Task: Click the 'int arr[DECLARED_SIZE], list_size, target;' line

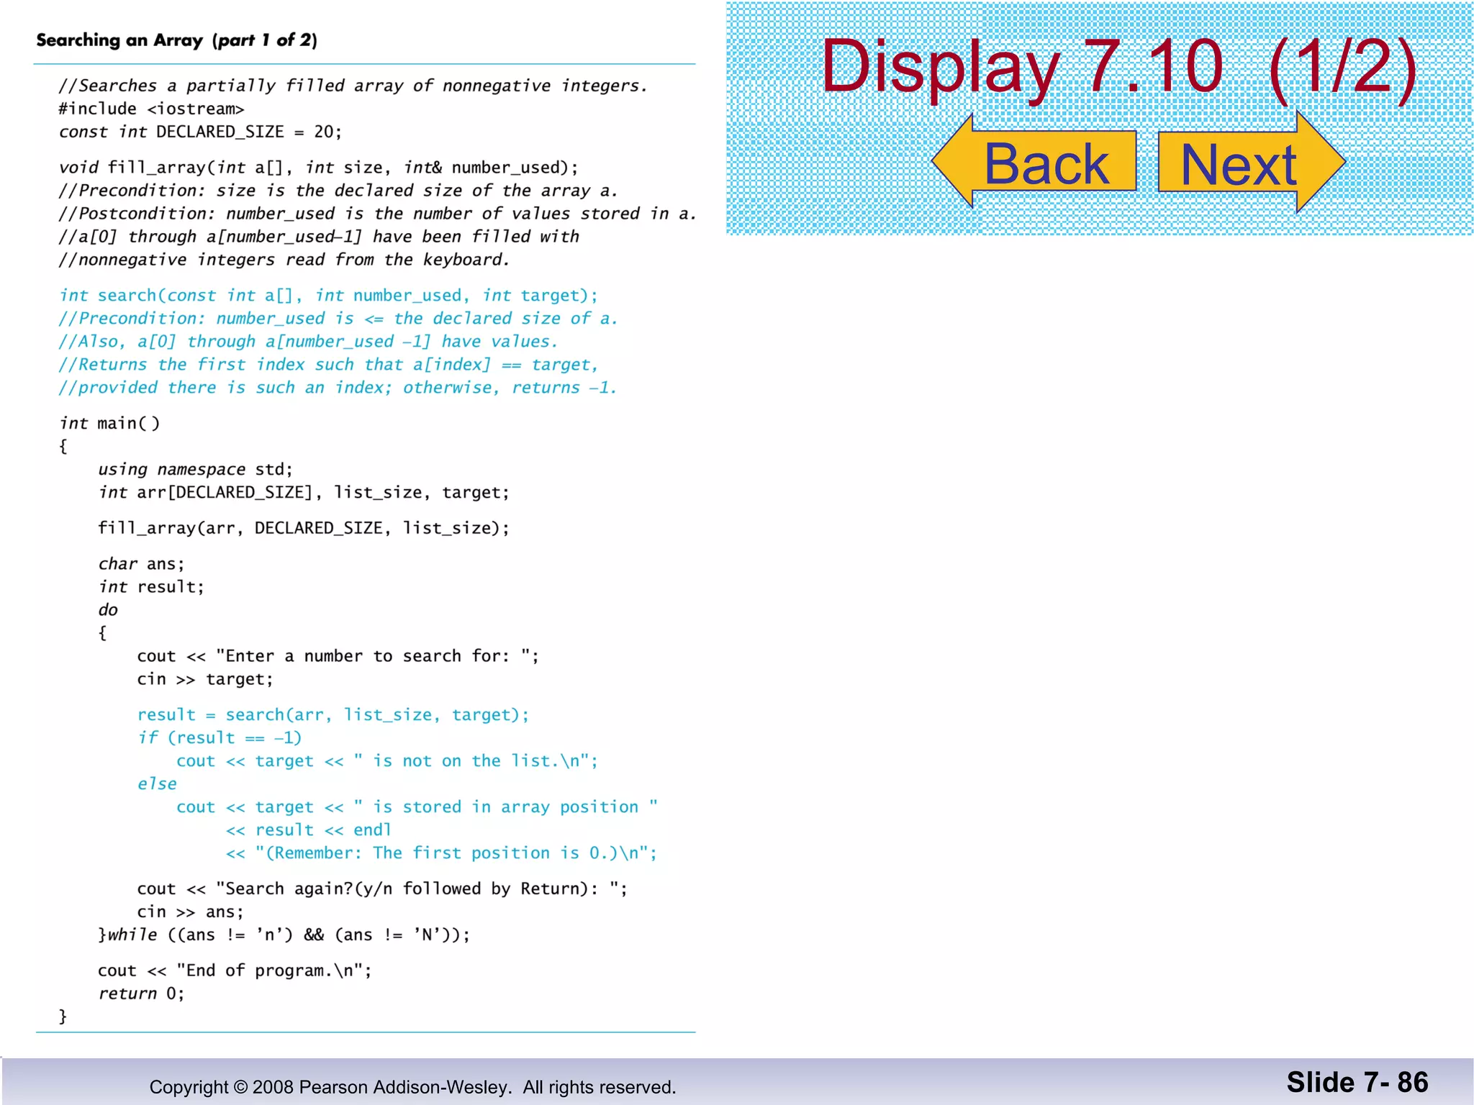Action: (304, 492)
